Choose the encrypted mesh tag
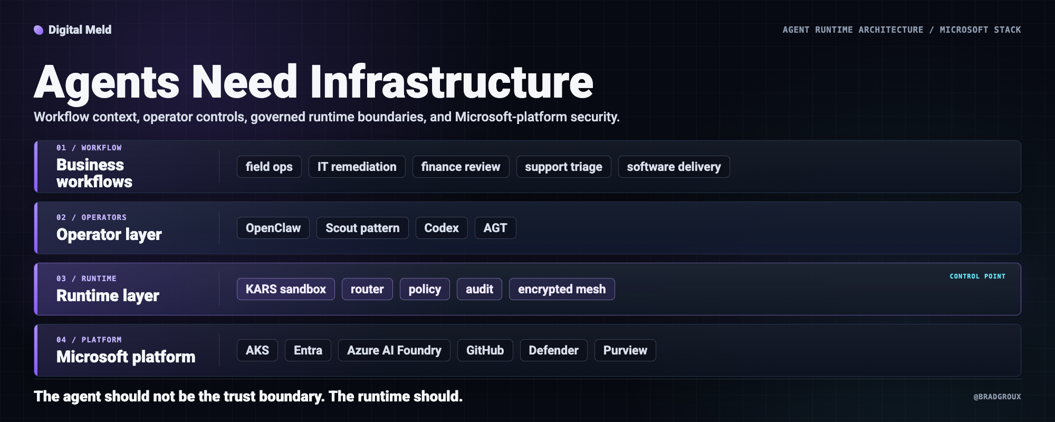The image size is (1055, 422). [562, 289]
